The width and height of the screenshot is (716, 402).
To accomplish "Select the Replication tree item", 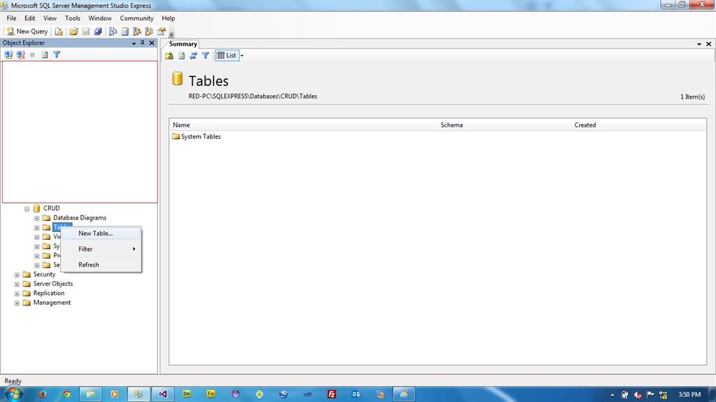I will pos(49,293).
